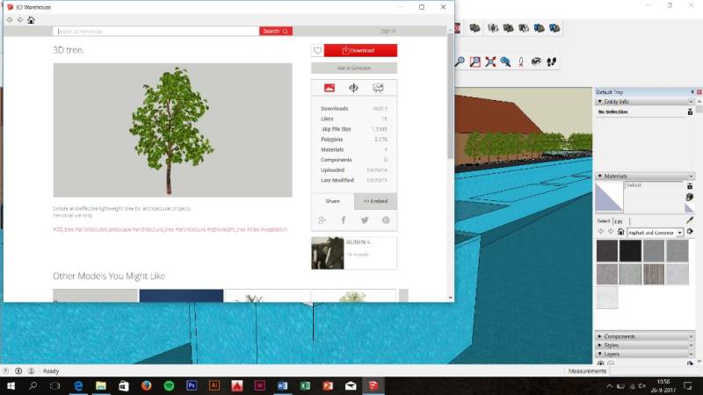Open RUBEN F. author profile picture
703x395 pixels.
tap(328, 253)
